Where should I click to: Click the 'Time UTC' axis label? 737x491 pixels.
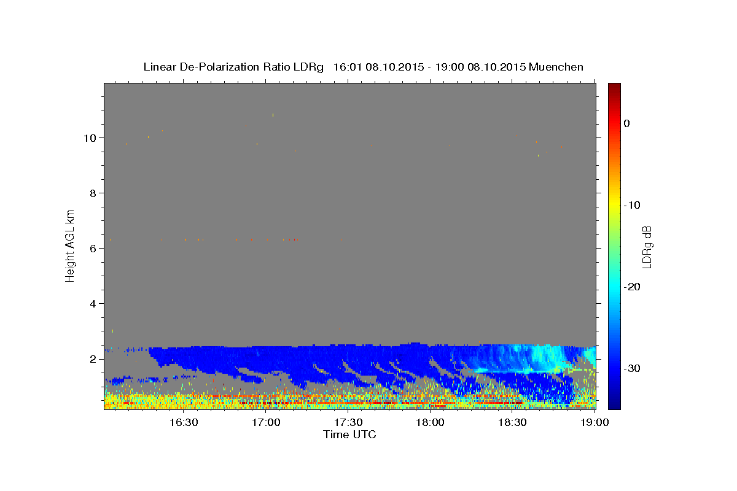pyautogui.click(x=349, y=435)
